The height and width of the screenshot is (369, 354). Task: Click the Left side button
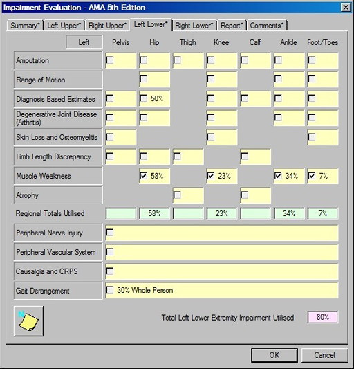84,42
